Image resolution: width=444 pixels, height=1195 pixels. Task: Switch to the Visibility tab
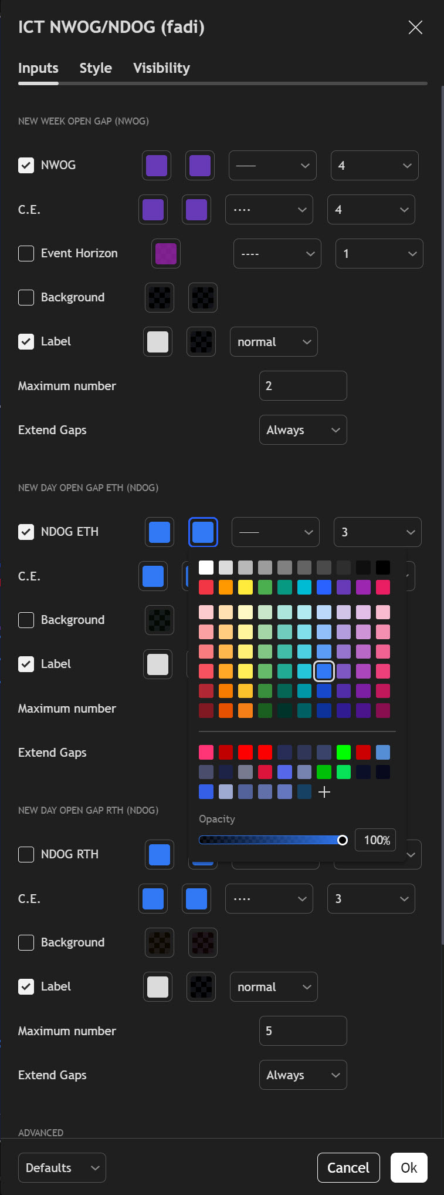(x=161, y=68)
